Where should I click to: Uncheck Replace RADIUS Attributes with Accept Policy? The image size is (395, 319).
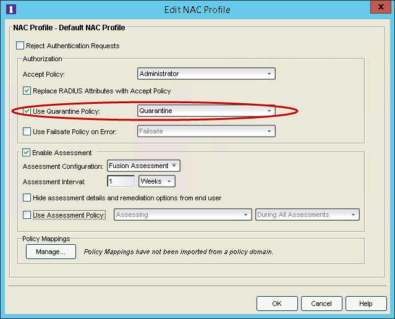[x=27, y=91]
